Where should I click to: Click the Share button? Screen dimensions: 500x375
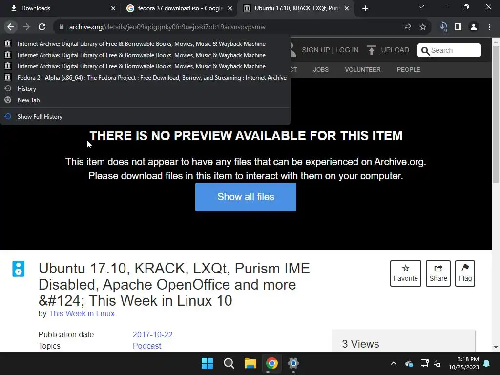438,273
